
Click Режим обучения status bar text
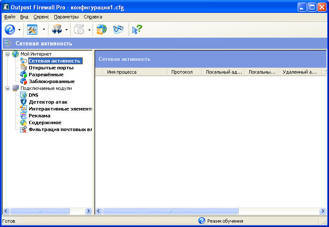[x=225, y=221]
